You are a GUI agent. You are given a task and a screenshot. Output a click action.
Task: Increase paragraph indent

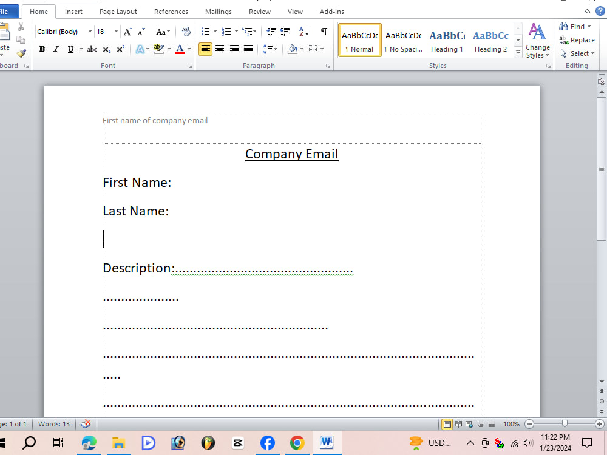[x=285, y=32]
